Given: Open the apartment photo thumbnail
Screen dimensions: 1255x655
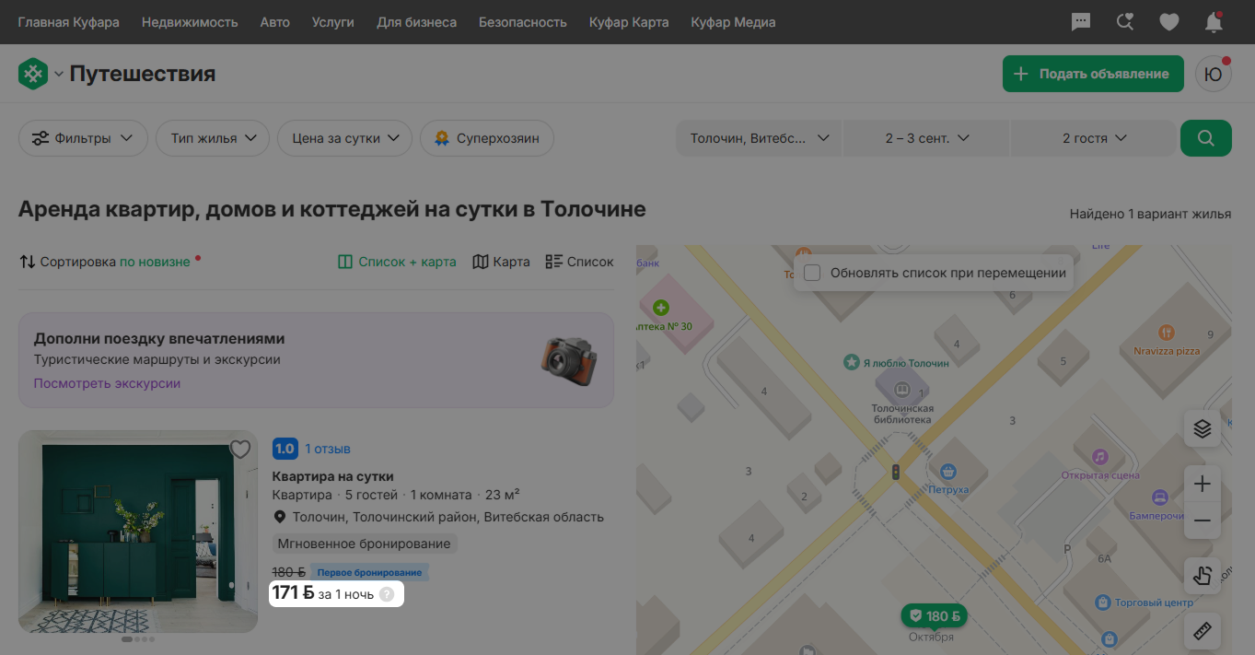Looking at the screenshot, I should click(138, 532).
